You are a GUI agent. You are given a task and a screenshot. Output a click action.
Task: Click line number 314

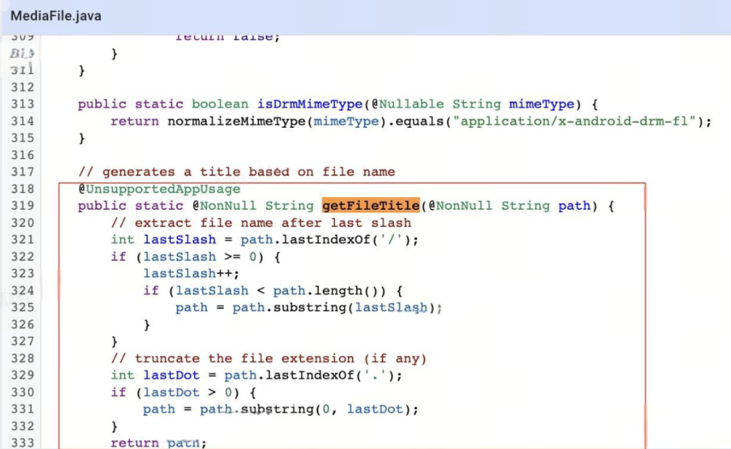pos(22,121)
